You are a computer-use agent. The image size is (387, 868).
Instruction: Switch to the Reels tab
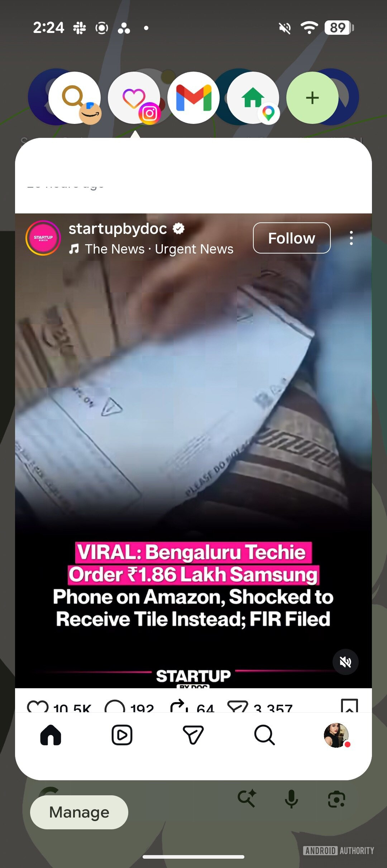(122, 735)
